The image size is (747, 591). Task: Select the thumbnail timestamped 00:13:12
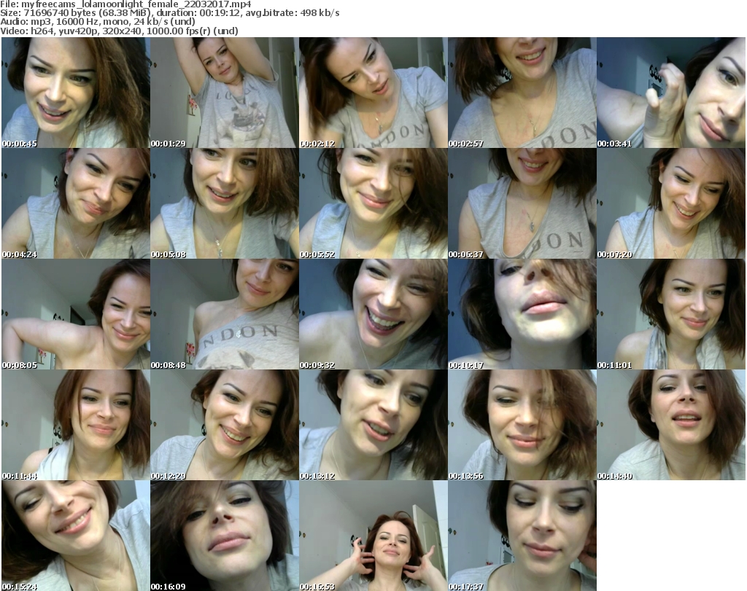tap(373, 425)
